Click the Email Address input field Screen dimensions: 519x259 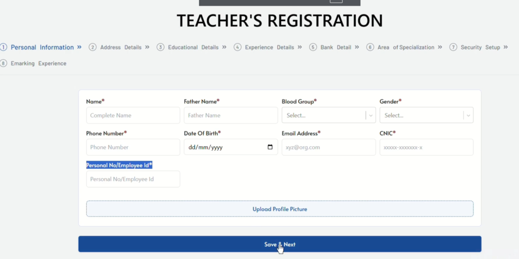point(328,147)
